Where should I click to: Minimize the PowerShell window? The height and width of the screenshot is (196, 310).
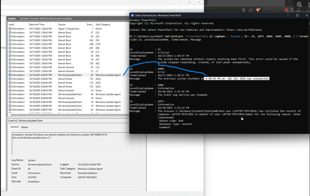pyautogui.click(x=288, y=15)
